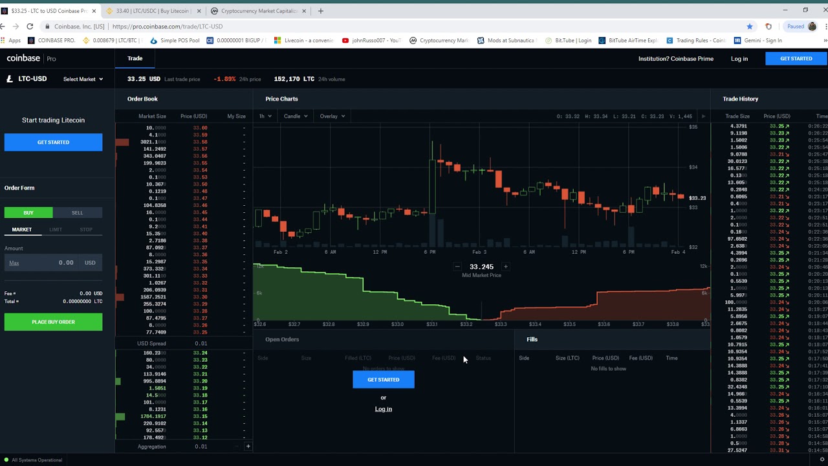
Task: Open the 1h timeframe dropdown
Action: pyautogui.click(x=265, y=116)
